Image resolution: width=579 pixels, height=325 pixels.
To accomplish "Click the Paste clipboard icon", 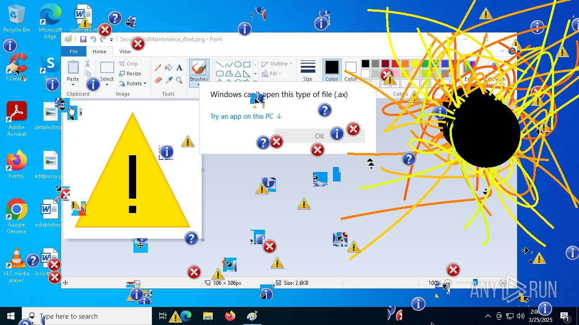I will pos(73,68).
